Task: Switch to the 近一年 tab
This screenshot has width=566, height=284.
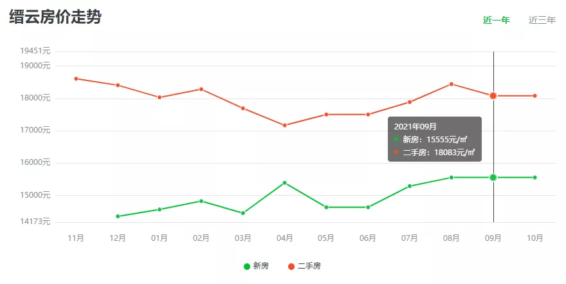Action: tap(496, 20)
